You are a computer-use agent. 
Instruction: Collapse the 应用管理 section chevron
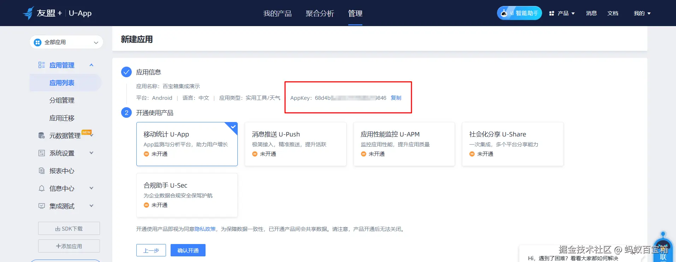91,65
